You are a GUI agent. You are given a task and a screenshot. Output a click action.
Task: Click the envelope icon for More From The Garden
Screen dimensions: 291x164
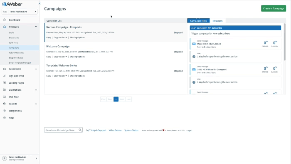pyautogui.click(x=194, y=44)
